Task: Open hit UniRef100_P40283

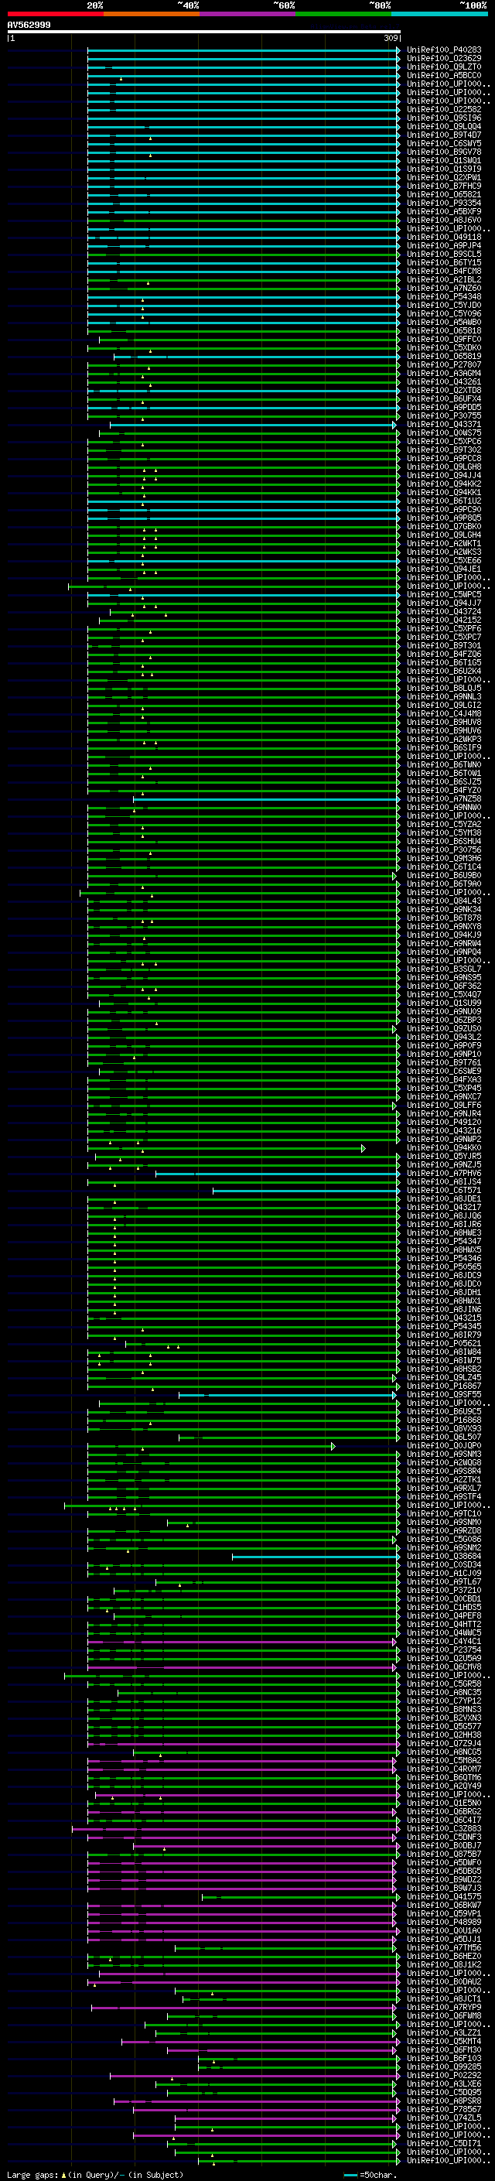Action: [x=444, y=50]
